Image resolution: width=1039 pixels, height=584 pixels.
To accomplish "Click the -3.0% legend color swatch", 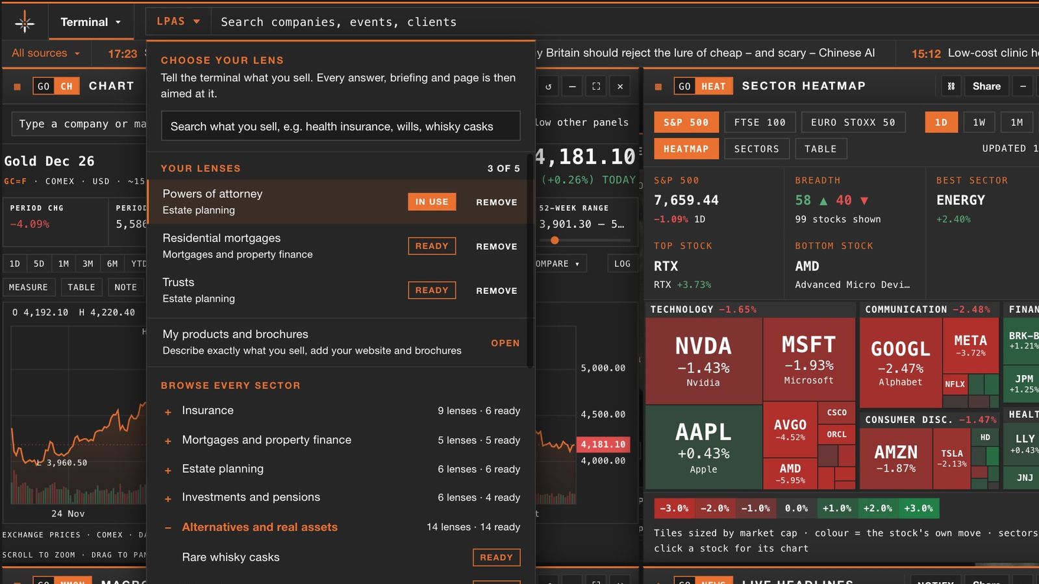I will pyautogui.click(x=674, y=508).
